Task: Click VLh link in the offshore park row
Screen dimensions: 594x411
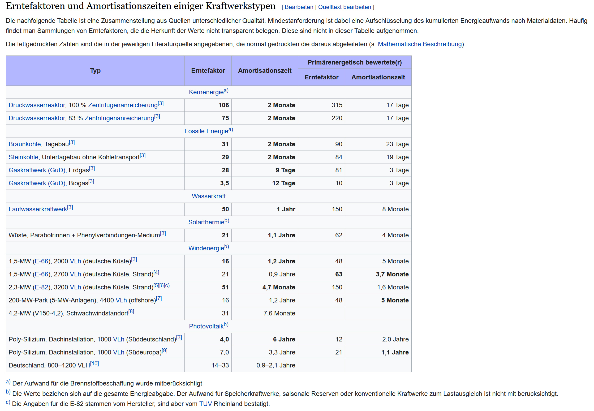Action: click(x=121, y=300)
